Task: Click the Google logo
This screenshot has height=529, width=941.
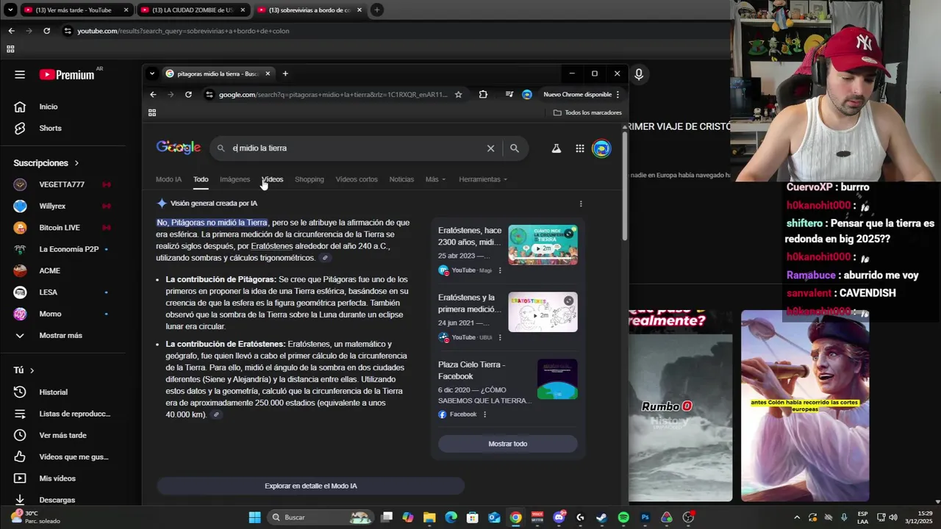Action: click(178, 148)
